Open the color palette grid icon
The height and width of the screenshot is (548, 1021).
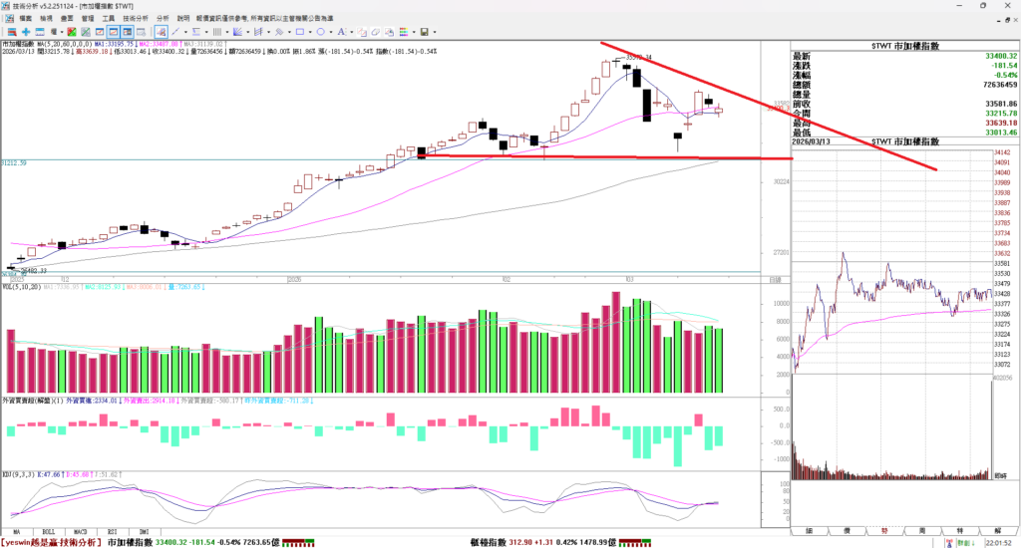(x=404, y=32)
